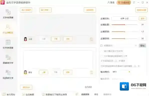Adjust the 主播语速 slider
This screenshot has width=149, height=96.
tap(124, 32)
